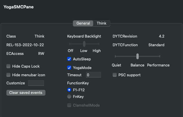Click the DYTC performance mode slider knob
183x117 pixels.
point(138,56)
